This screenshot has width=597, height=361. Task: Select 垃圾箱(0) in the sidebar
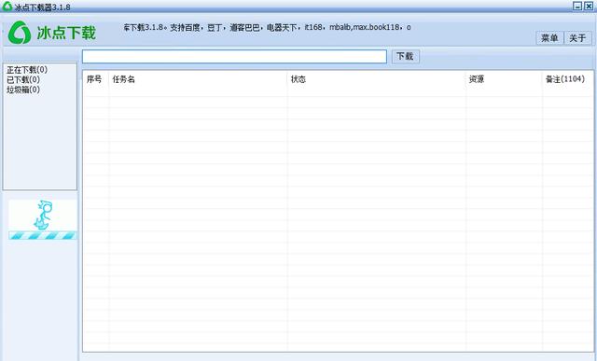pyautogui.click(x=23, y=90)
